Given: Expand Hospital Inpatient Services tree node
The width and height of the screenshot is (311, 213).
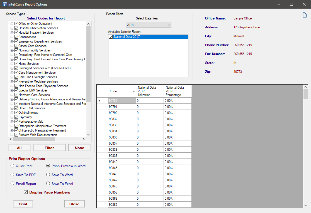Looking at the screenshot, I should pyautogui.click(x=12, y=33).
